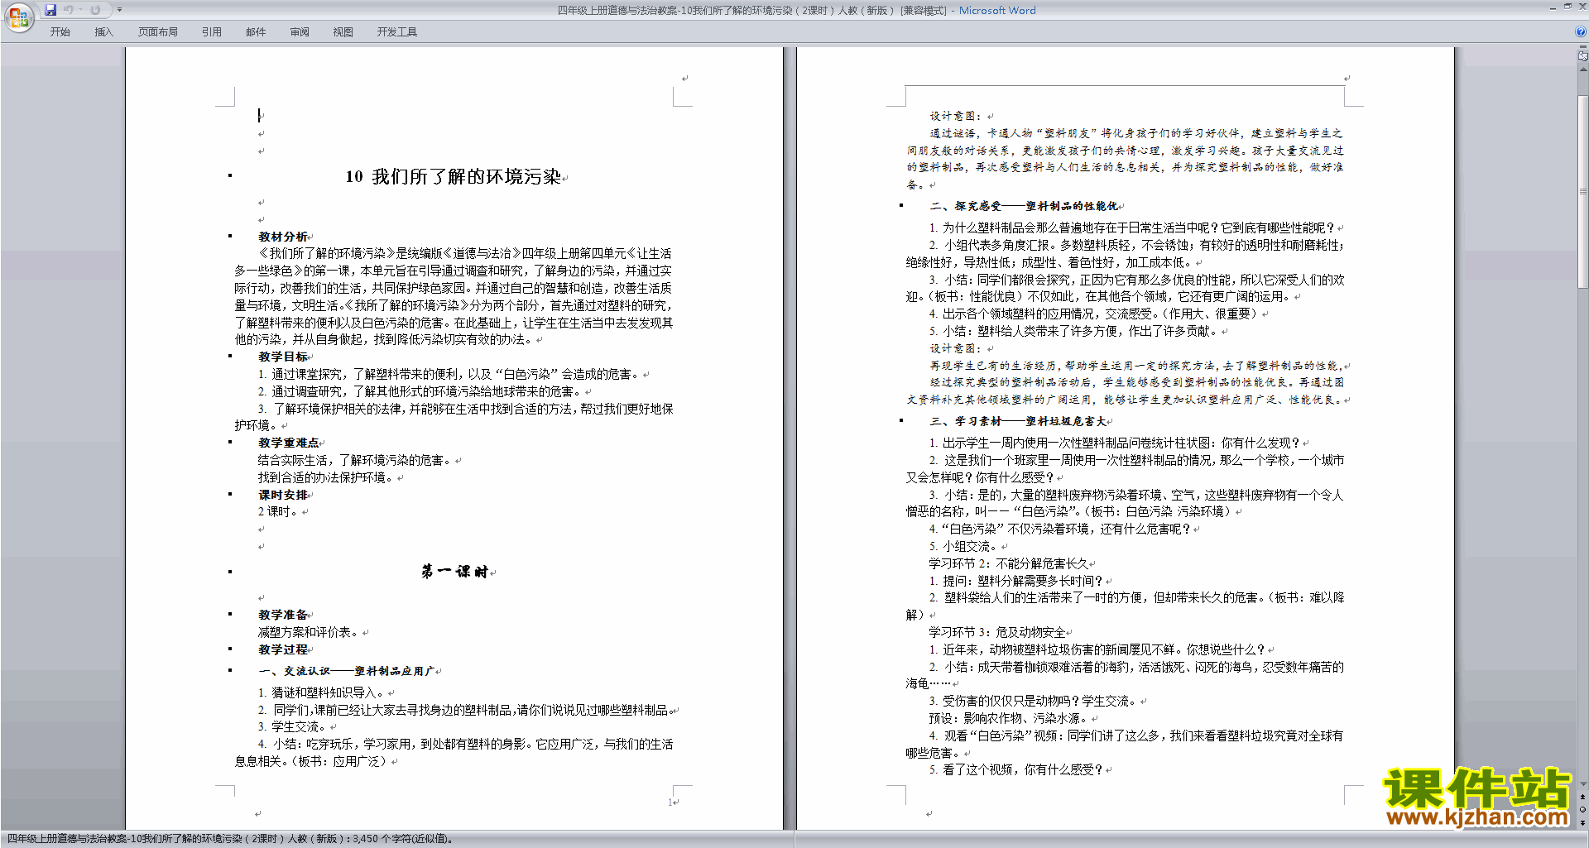Toggle the ruler icon above the scrollbar
The height and width of the screenshot is (848, 1589).
(1582, 57)
